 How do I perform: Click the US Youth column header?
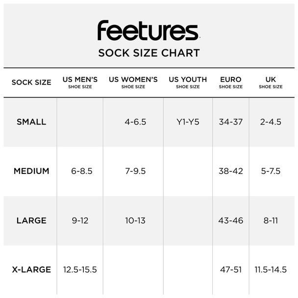coord(188,82)
